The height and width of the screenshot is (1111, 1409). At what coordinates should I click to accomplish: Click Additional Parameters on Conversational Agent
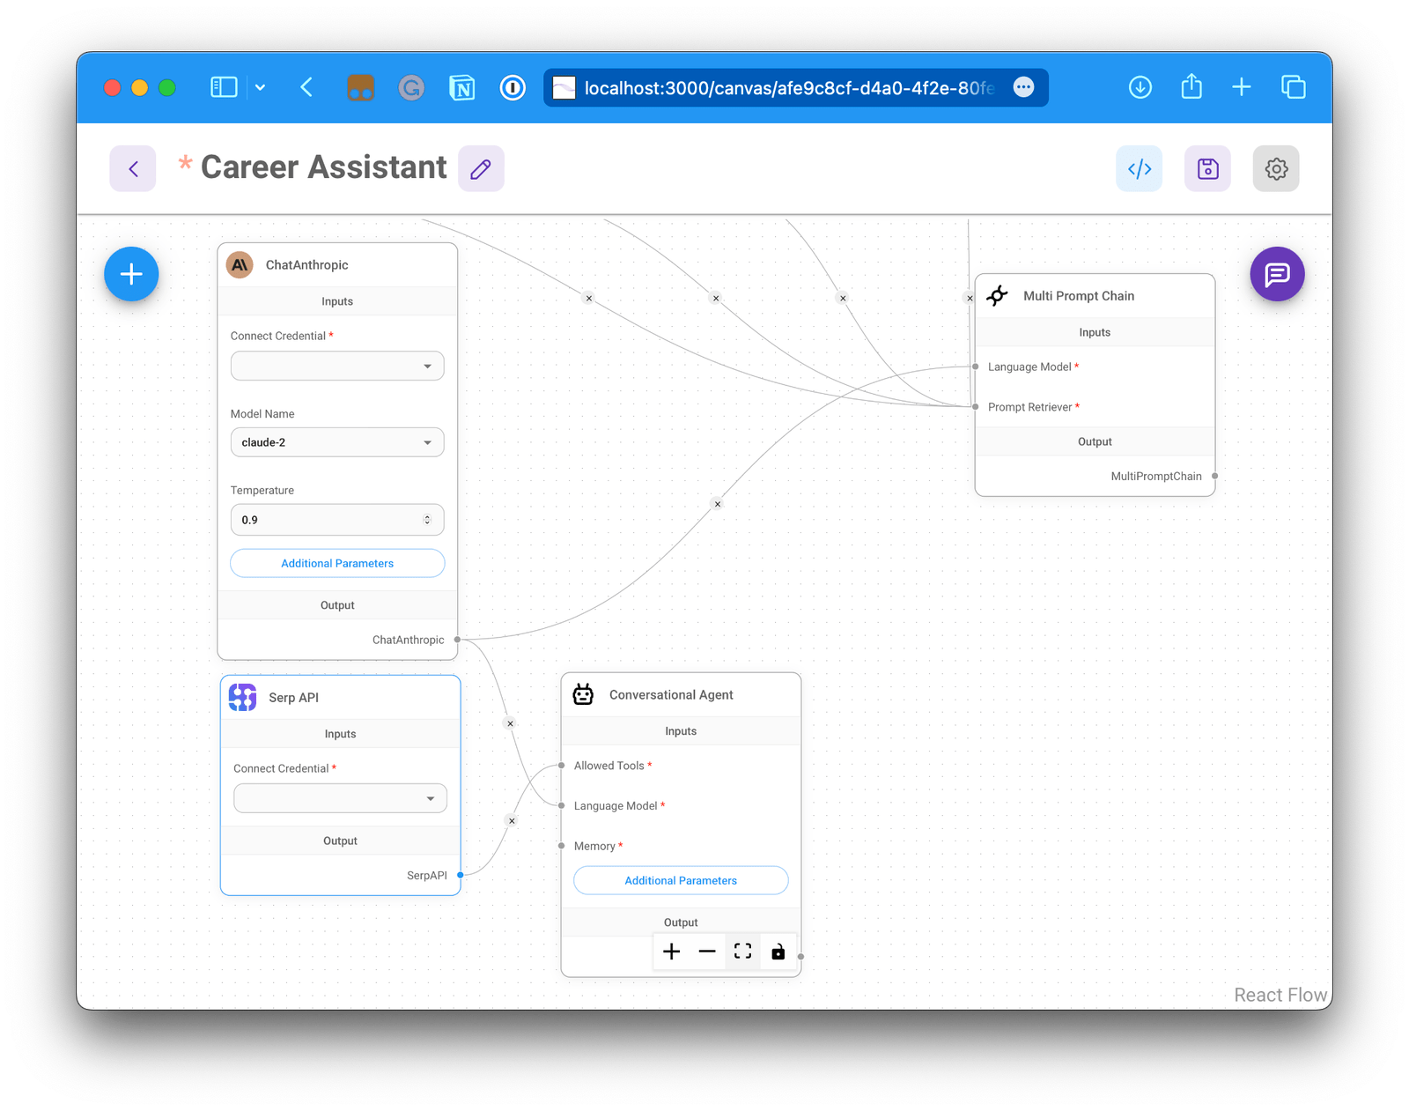[680, 880]
